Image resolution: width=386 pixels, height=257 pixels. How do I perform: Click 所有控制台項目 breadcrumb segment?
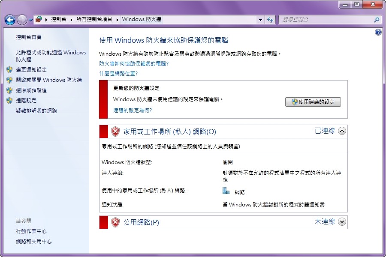coord(94,19)
